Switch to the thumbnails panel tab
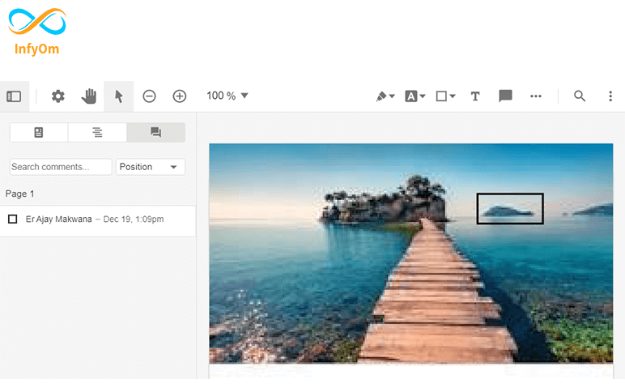Viewport: 625px width, 392px height. tap(39, 133)
